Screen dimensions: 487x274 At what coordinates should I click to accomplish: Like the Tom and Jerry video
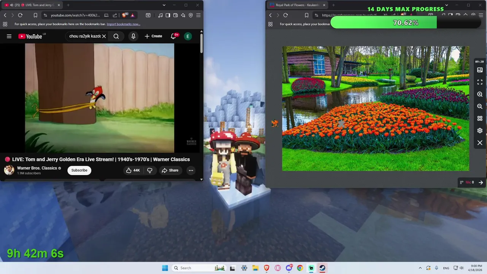[133, 170]
